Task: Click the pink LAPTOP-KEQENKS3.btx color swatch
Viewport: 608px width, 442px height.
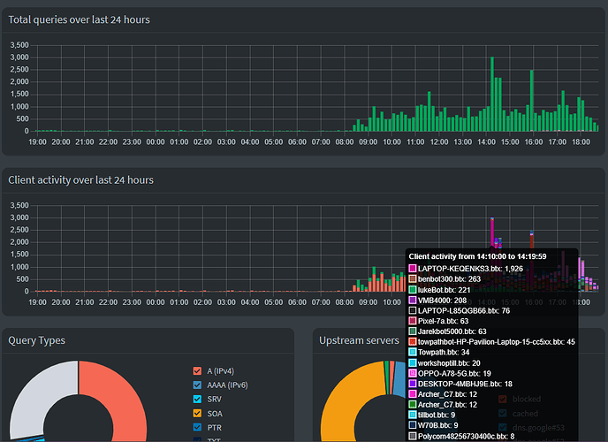Action: pos(413,268)
